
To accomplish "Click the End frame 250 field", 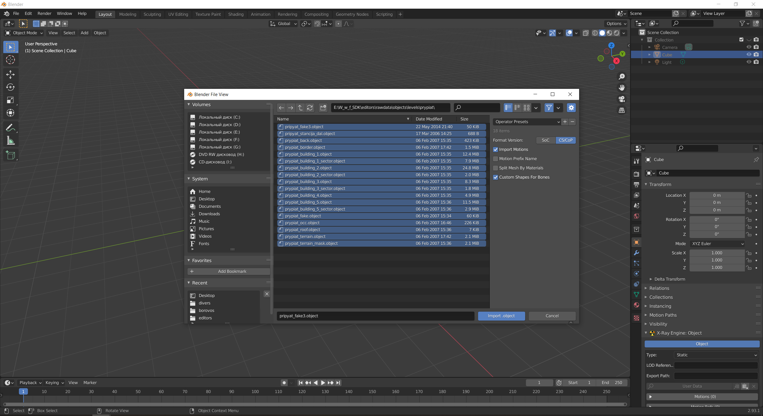I will click(x=612, y=383).
